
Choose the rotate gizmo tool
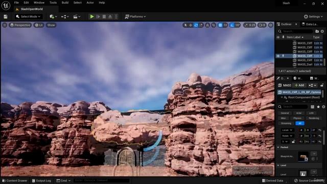coord(196,25)
